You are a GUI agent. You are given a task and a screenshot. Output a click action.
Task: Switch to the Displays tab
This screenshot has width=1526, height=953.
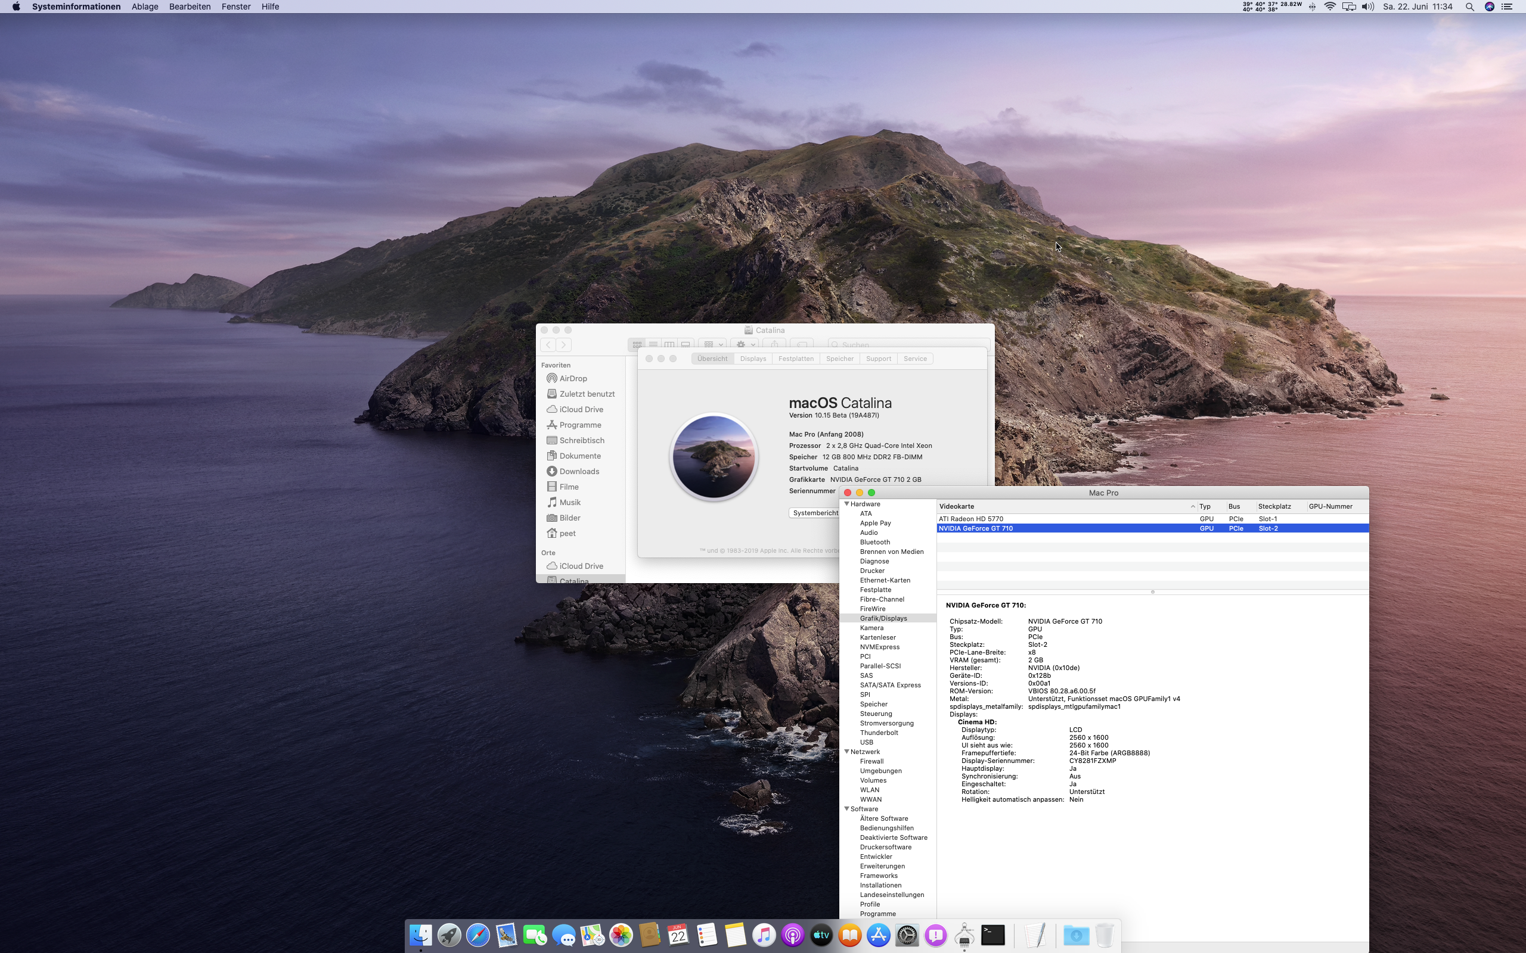tap(752, 359)
